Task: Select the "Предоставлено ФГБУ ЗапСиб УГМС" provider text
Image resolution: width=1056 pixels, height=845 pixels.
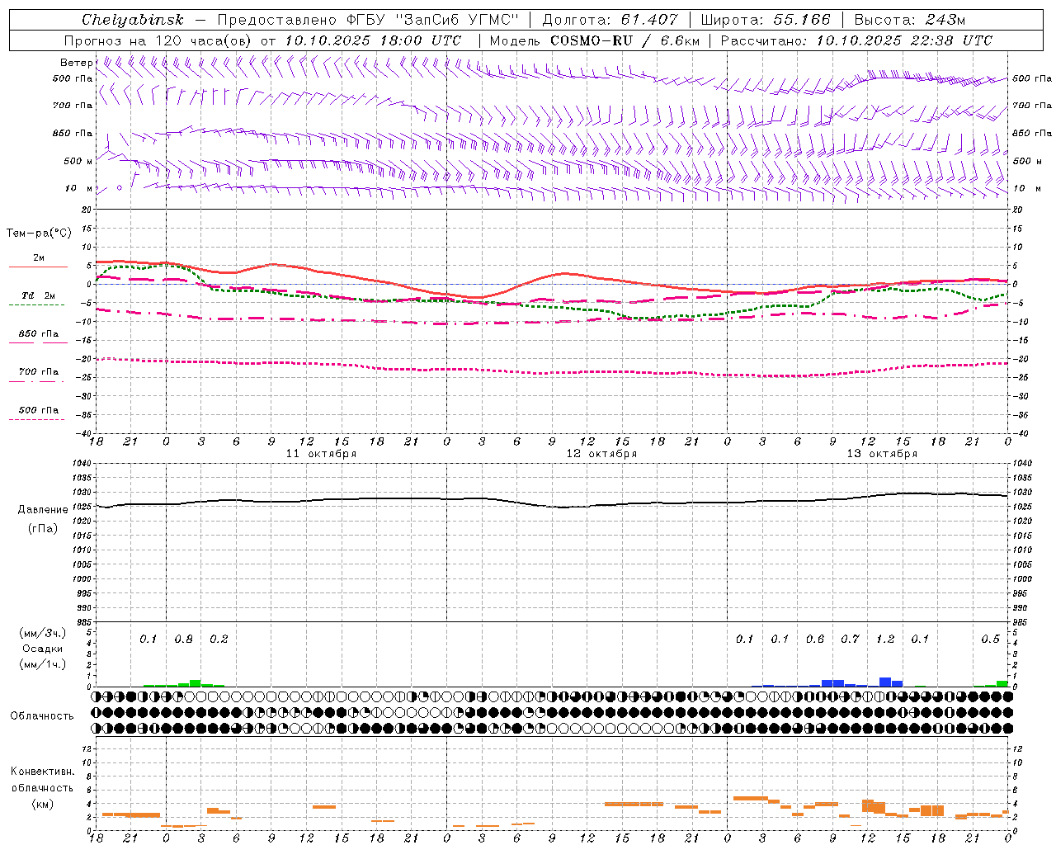Action: (368, 20)
